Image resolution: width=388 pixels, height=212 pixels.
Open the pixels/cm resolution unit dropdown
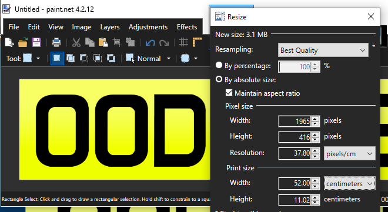[x=350, y=153]
